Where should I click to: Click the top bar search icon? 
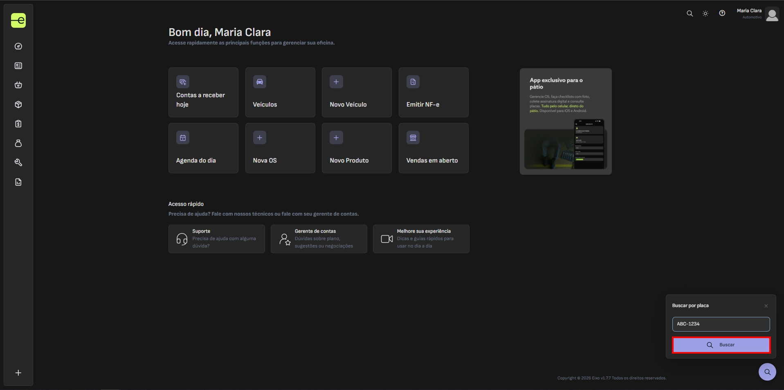(690, 13)
